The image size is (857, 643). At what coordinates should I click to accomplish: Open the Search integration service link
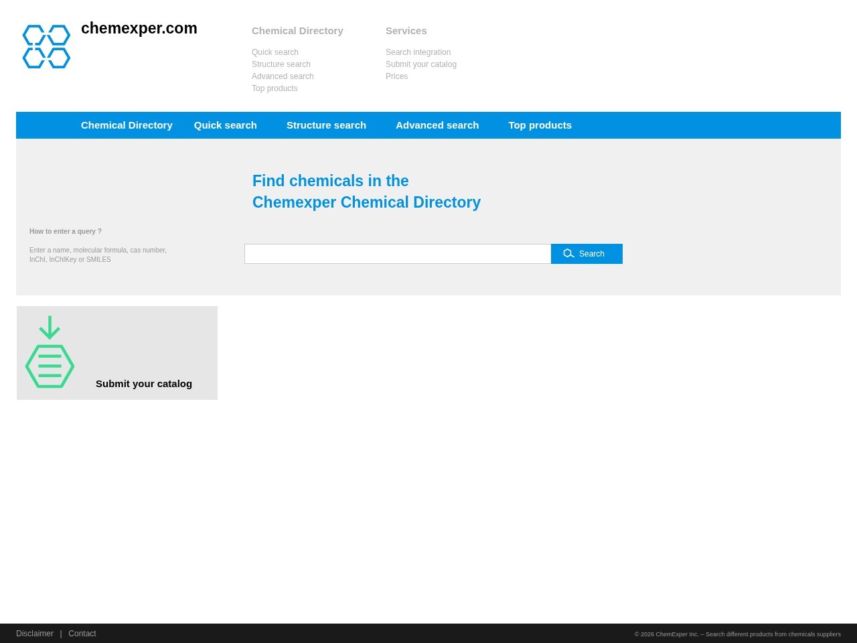(x=418, y=52)
